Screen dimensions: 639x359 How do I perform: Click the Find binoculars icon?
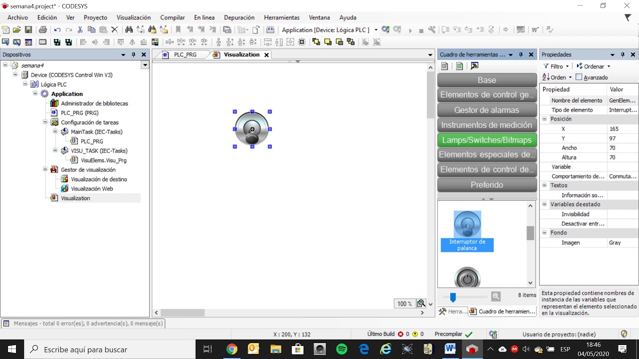(129, 30)
